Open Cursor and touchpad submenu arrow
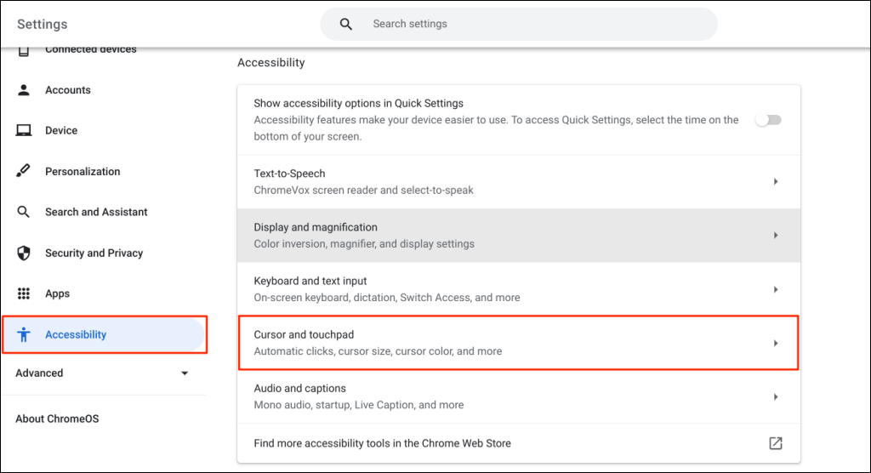Viewport: 871px width, 473px height. click(x=775, y=343)
